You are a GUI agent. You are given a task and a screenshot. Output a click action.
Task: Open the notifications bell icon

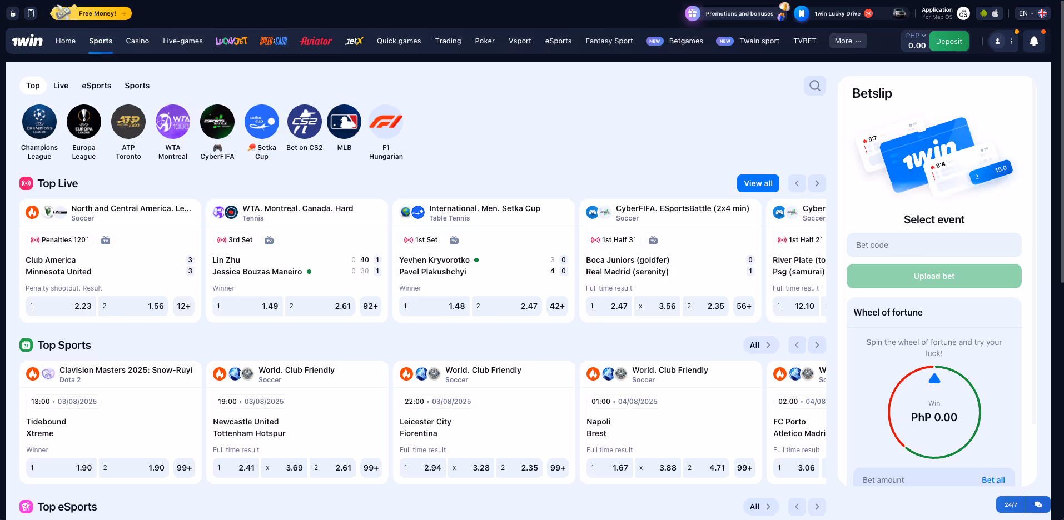tap(1034, 41)
